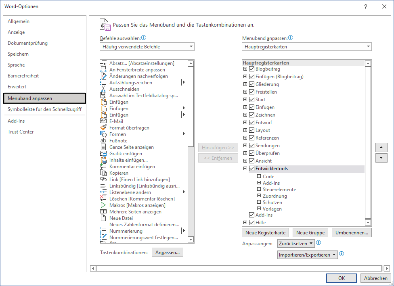Disable the Hilfe tab checkbox

tap(252, 223)
